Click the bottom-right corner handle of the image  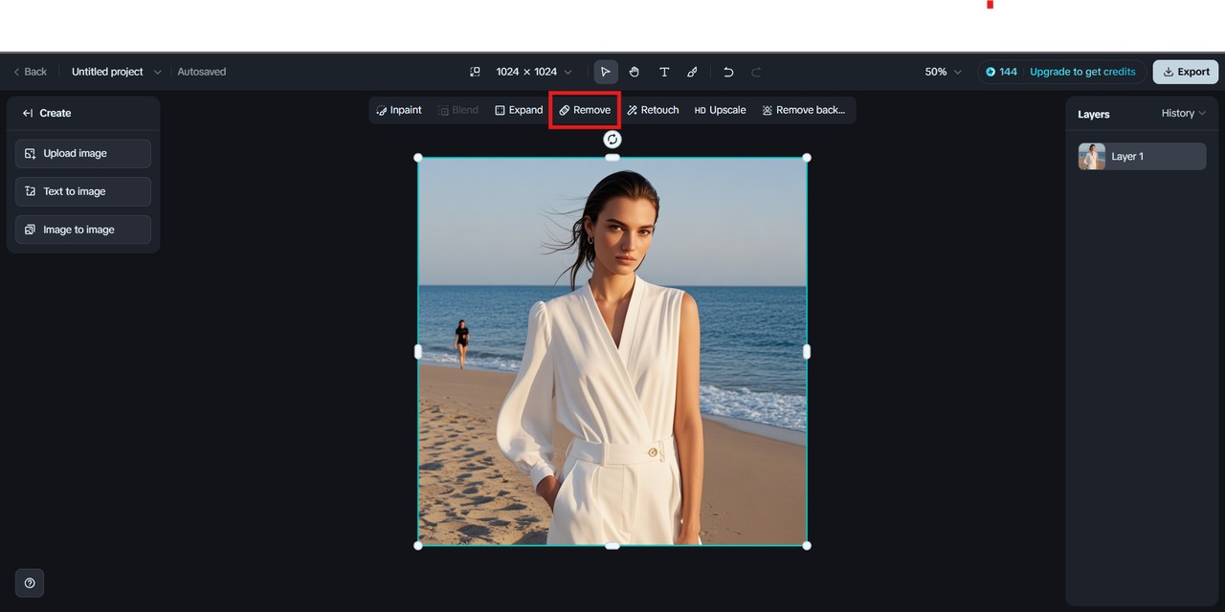(807, 546)
